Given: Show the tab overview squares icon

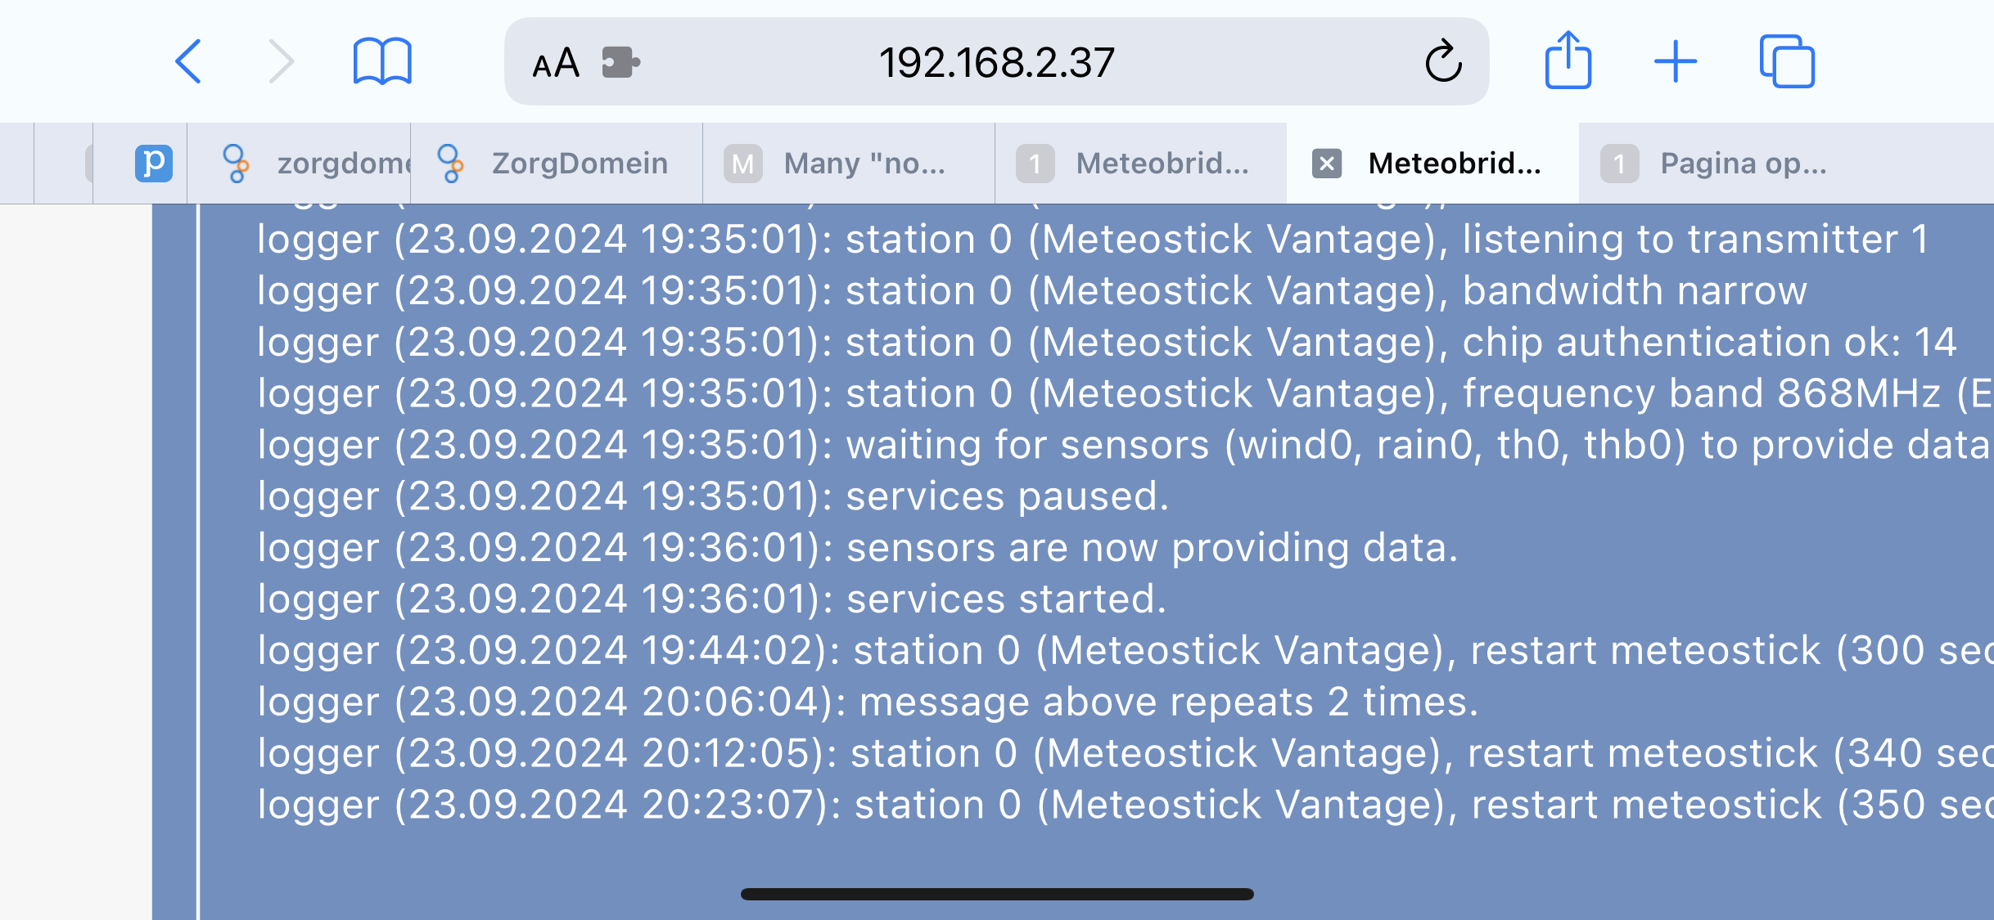Looking at the screenshot, I should pyautogui.click(x=1787, y=61).
